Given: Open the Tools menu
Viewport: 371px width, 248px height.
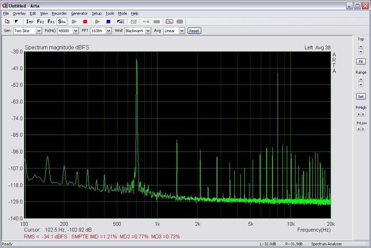Looking at the screenshot, I should [x=110, y=13].
